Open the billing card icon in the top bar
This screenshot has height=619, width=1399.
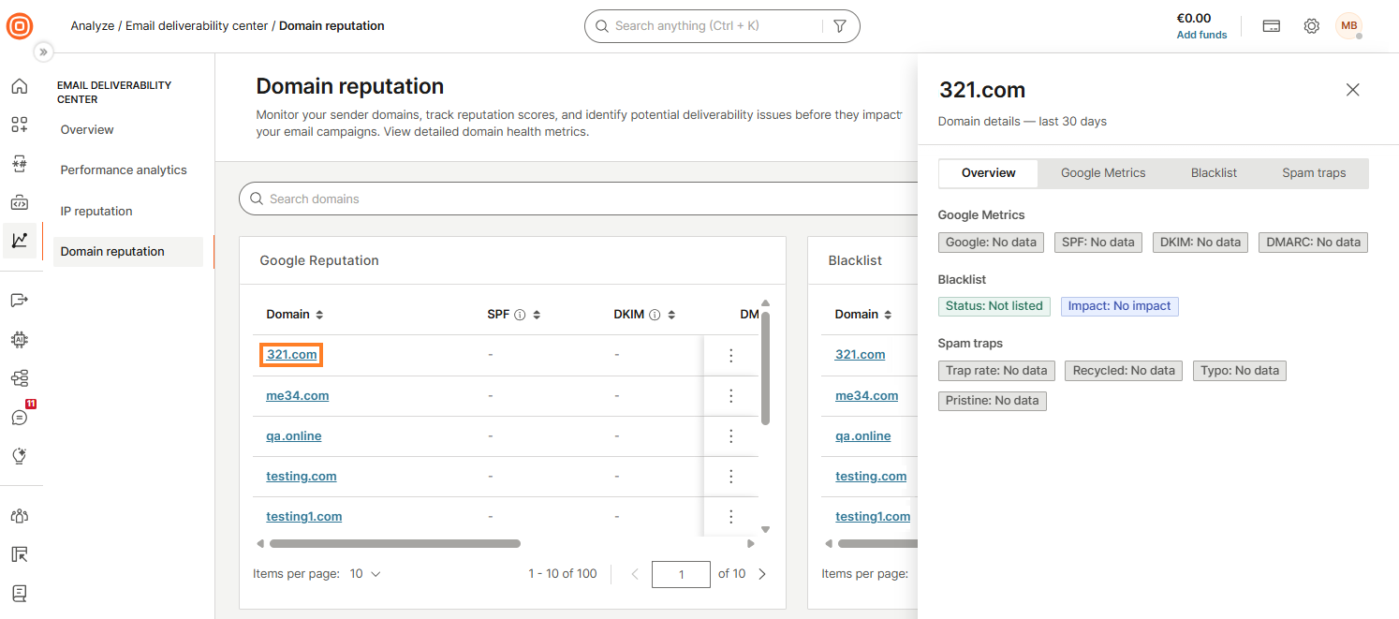[1272, 26]
